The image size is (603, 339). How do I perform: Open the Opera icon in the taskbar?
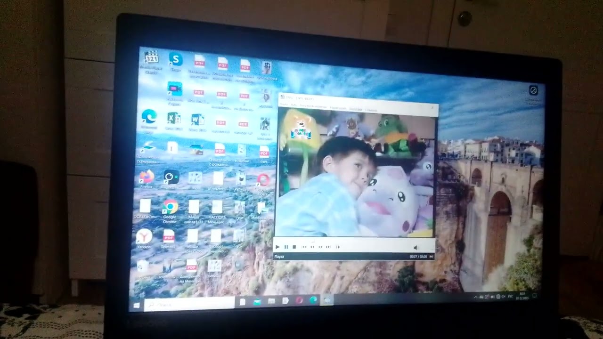pyautogui.click(x=299, y=300)
